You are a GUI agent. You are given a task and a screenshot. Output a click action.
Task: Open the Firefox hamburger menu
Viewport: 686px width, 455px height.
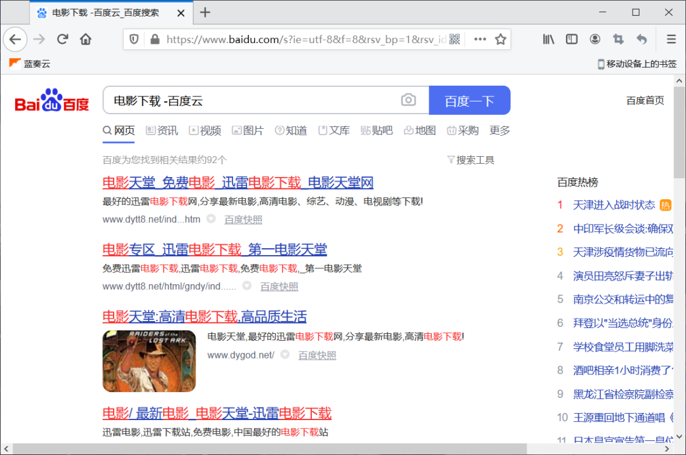click(x=671, y=39)
